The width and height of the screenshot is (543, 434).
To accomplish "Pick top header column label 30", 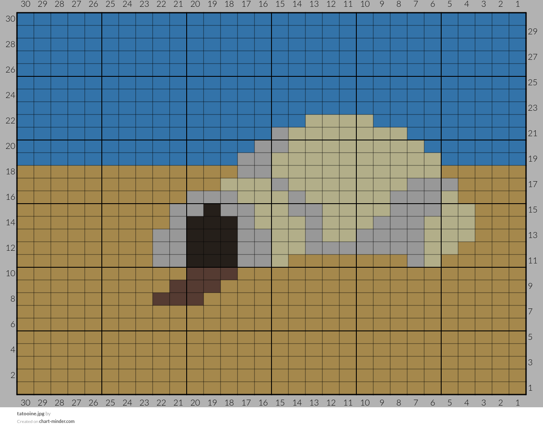I will pos(25,4).
